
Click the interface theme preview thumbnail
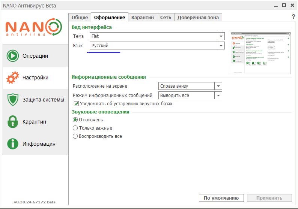click(x=262, y=53)
